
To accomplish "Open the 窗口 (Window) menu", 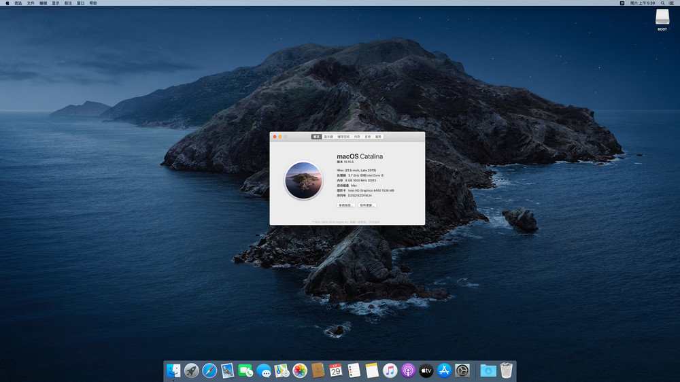I will 81,3.
